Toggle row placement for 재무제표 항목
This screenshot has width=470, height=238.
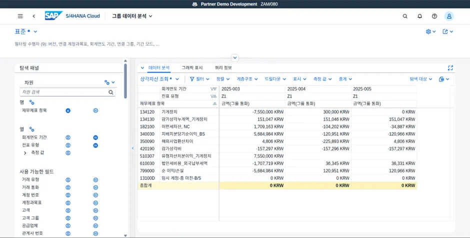tap(68, 110)
